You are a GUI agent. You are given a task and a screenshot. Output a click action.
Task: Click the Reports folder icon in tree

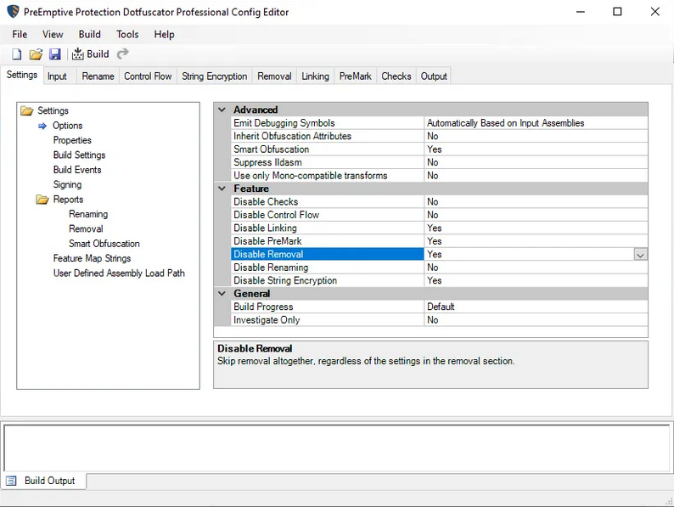pos(42,200)
